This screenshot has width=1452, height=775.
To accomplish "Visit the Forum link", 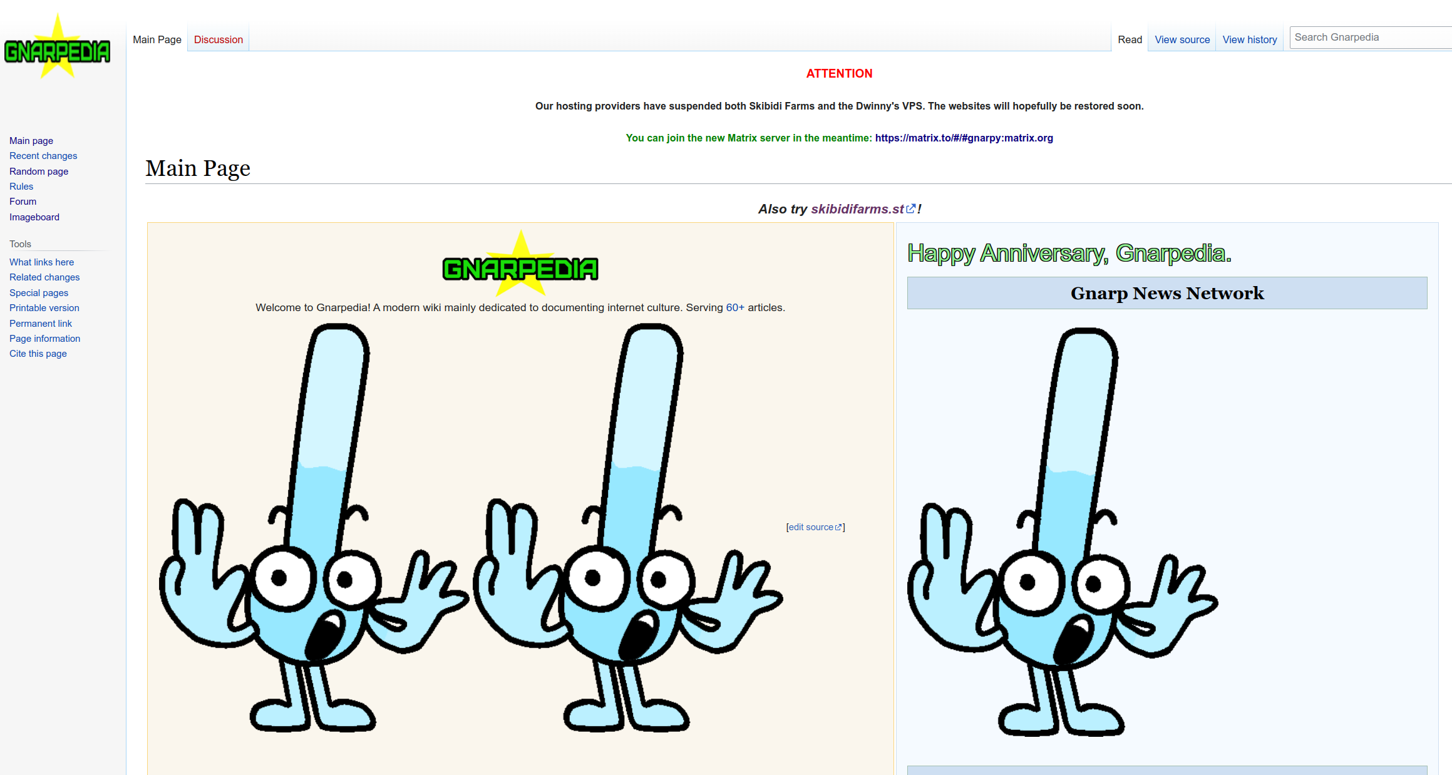I will coord(23,202).
